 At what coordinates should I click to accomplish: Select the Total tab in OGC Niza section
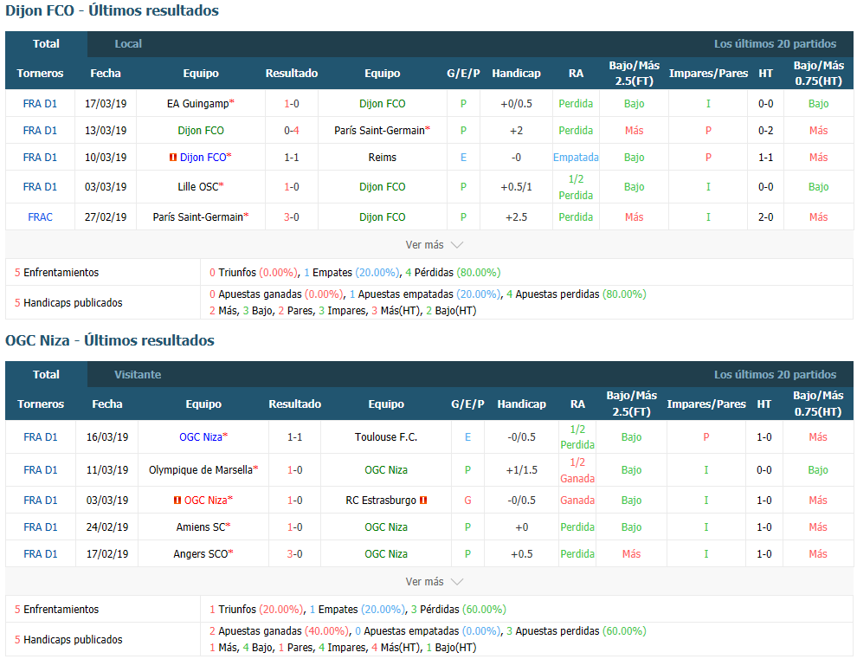coord(46,375)
